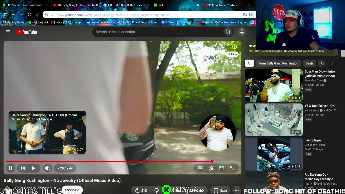Image resolution: width=345 pixels, height=194 pixels.
Task: Mute the Belly Gang Kushington tab audio icon
Action: pos(60,5)
